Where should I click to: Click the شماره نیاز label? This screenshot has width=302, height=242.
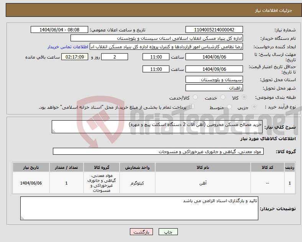point(285,30)
